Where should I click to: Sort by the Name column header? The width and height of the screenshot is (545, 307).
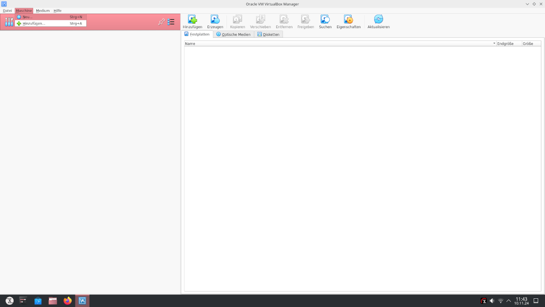[x=340, y=44]
